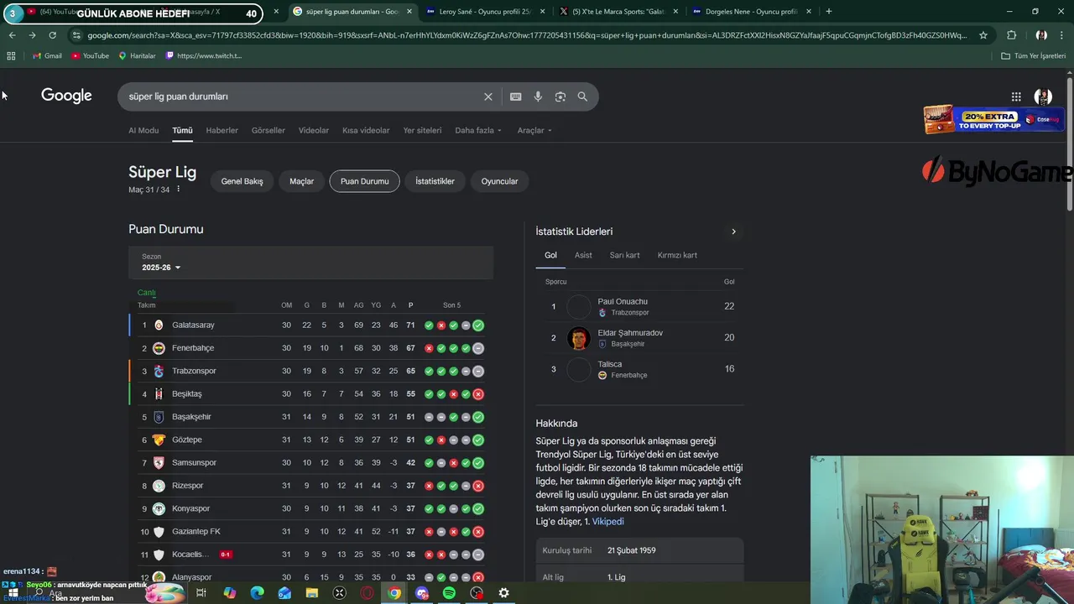
Task: Clear the search box with the X icon
Action: 487,96
